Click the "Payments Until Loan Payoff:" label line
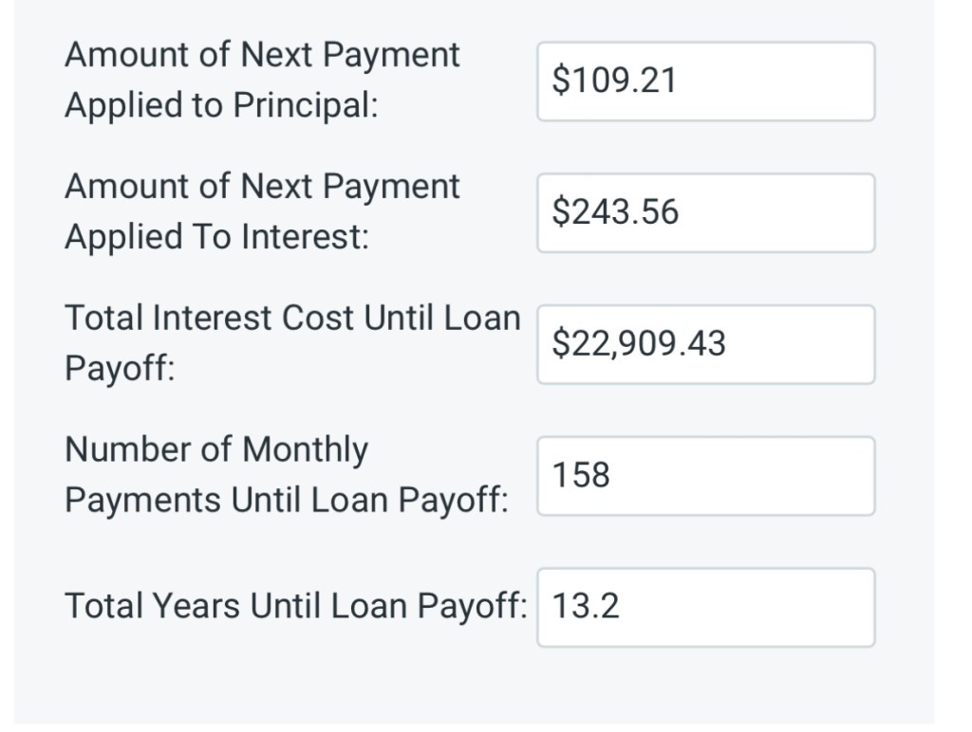972x732 pixels. [286, 500]
